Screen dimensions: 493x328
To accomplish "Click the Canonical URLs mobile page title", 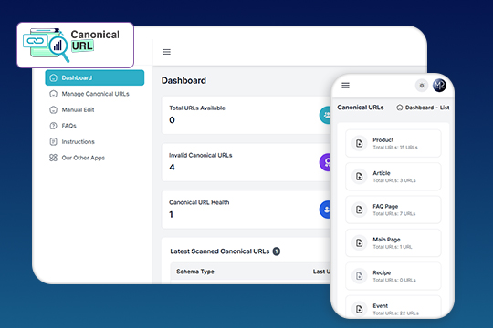I will coord(361,108).
